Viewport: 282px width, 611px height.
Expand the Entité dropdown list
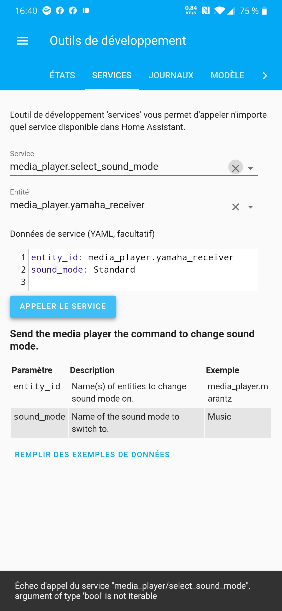tap(251, 207)
